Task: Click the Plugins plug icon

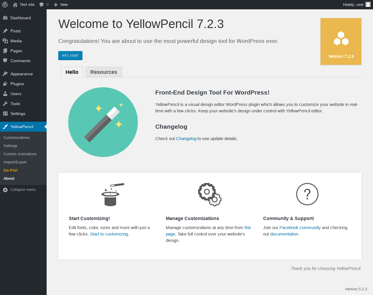Action: pyautogui.click(x=5, y=84)
